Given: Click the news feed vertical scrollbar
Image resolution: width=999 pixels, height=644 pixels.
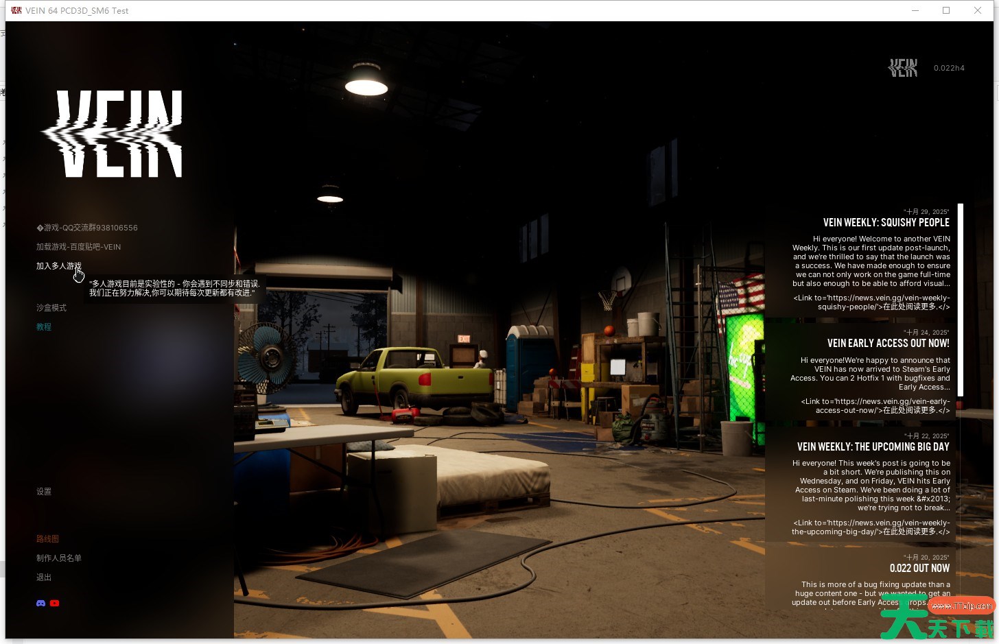Looking at the screenshot, I should [961, 300].
